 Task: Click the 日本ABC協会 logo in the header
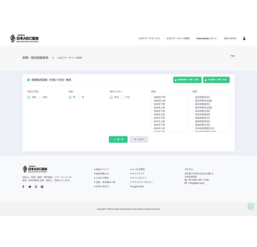pyautogui.click(x=24, y=38)
